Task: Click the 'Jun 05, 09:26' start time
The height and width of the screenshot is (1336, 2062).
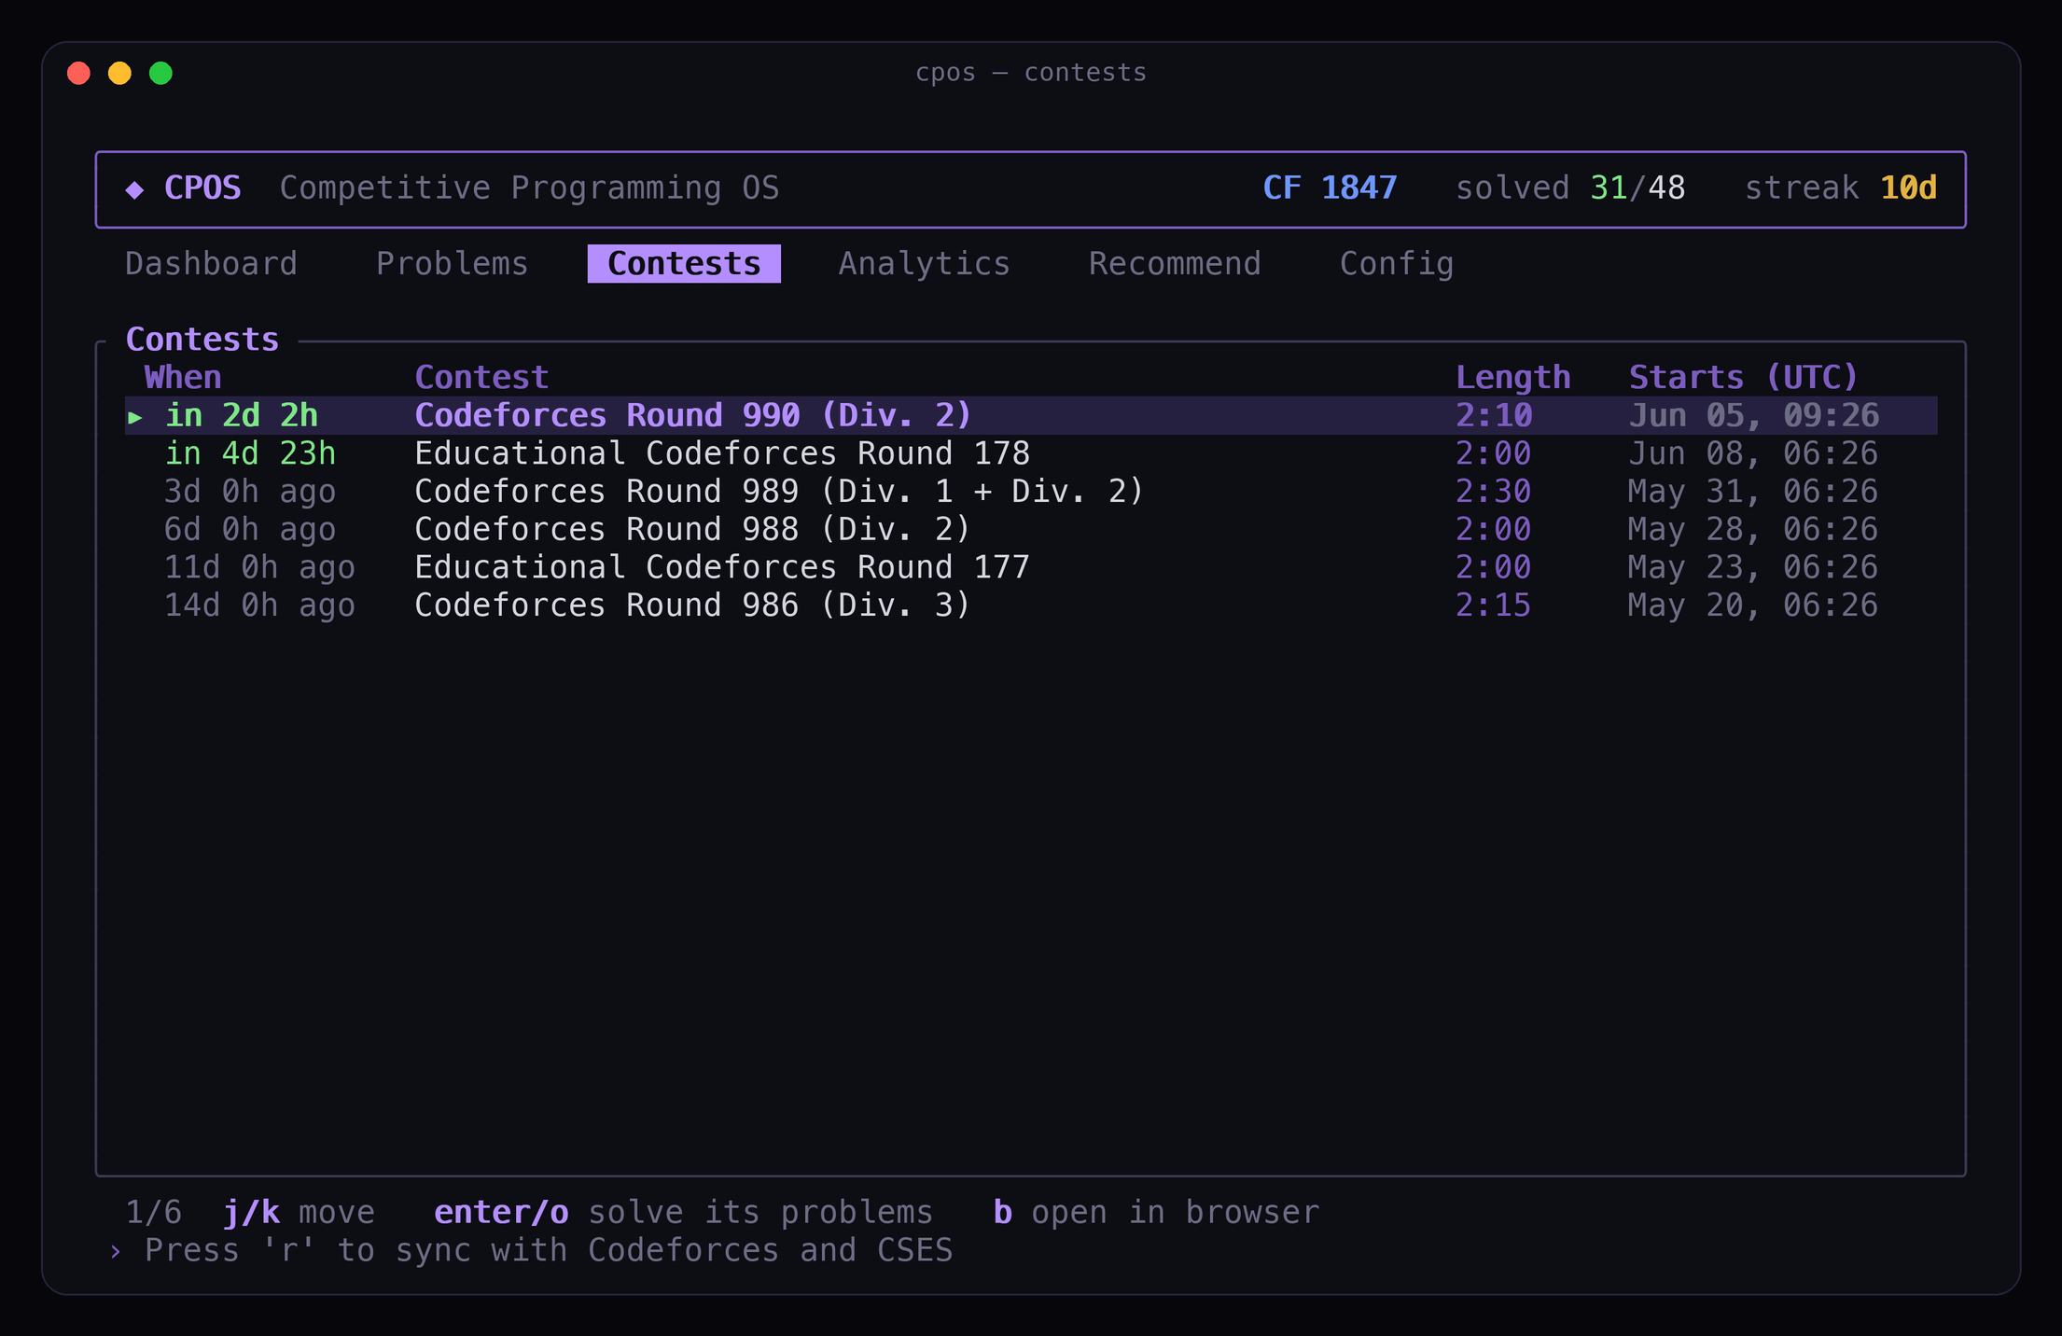Action: 1753,415
